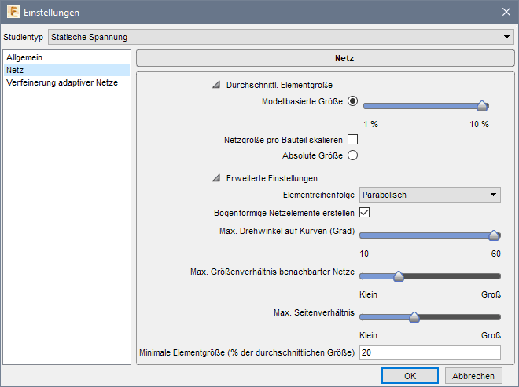This screenshot has height=387, width=519.
Task: Select Netz in the settings list
Action: tap(15, 70)
